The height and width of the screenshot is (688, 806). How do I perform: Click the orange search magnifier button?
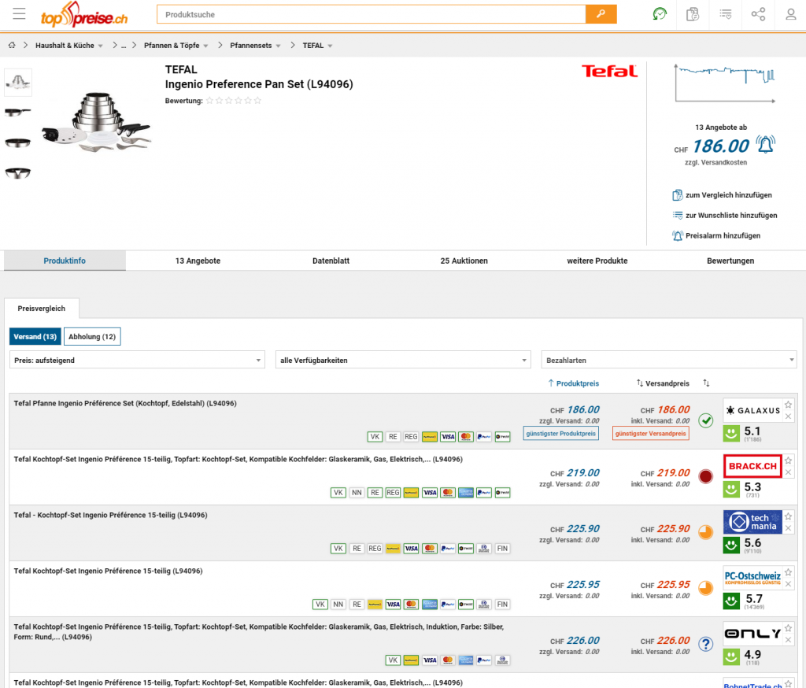coord(601,14)
